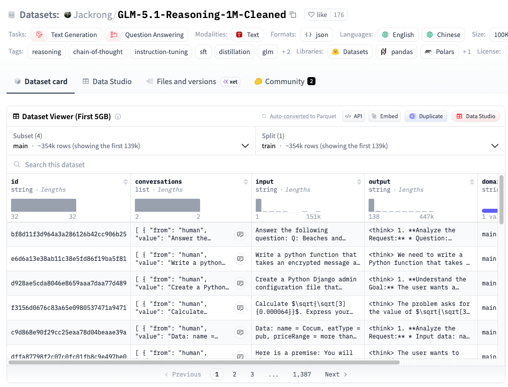Open GLM-5.1-Reasoning-1M-Cleaned dataset title link
Image resolution: width=508 pixels, height=387 pixels.
click(x=202, y=15)
